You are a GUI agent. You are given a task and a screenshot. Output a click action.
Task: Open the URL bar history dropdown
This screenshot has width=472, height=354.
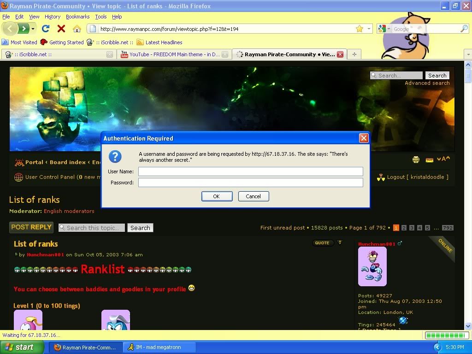click(369, 29)
